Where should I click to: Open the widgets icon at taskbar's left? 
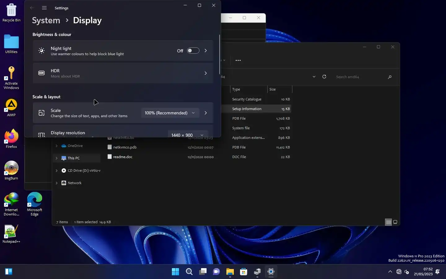click(x=9, y=272)
